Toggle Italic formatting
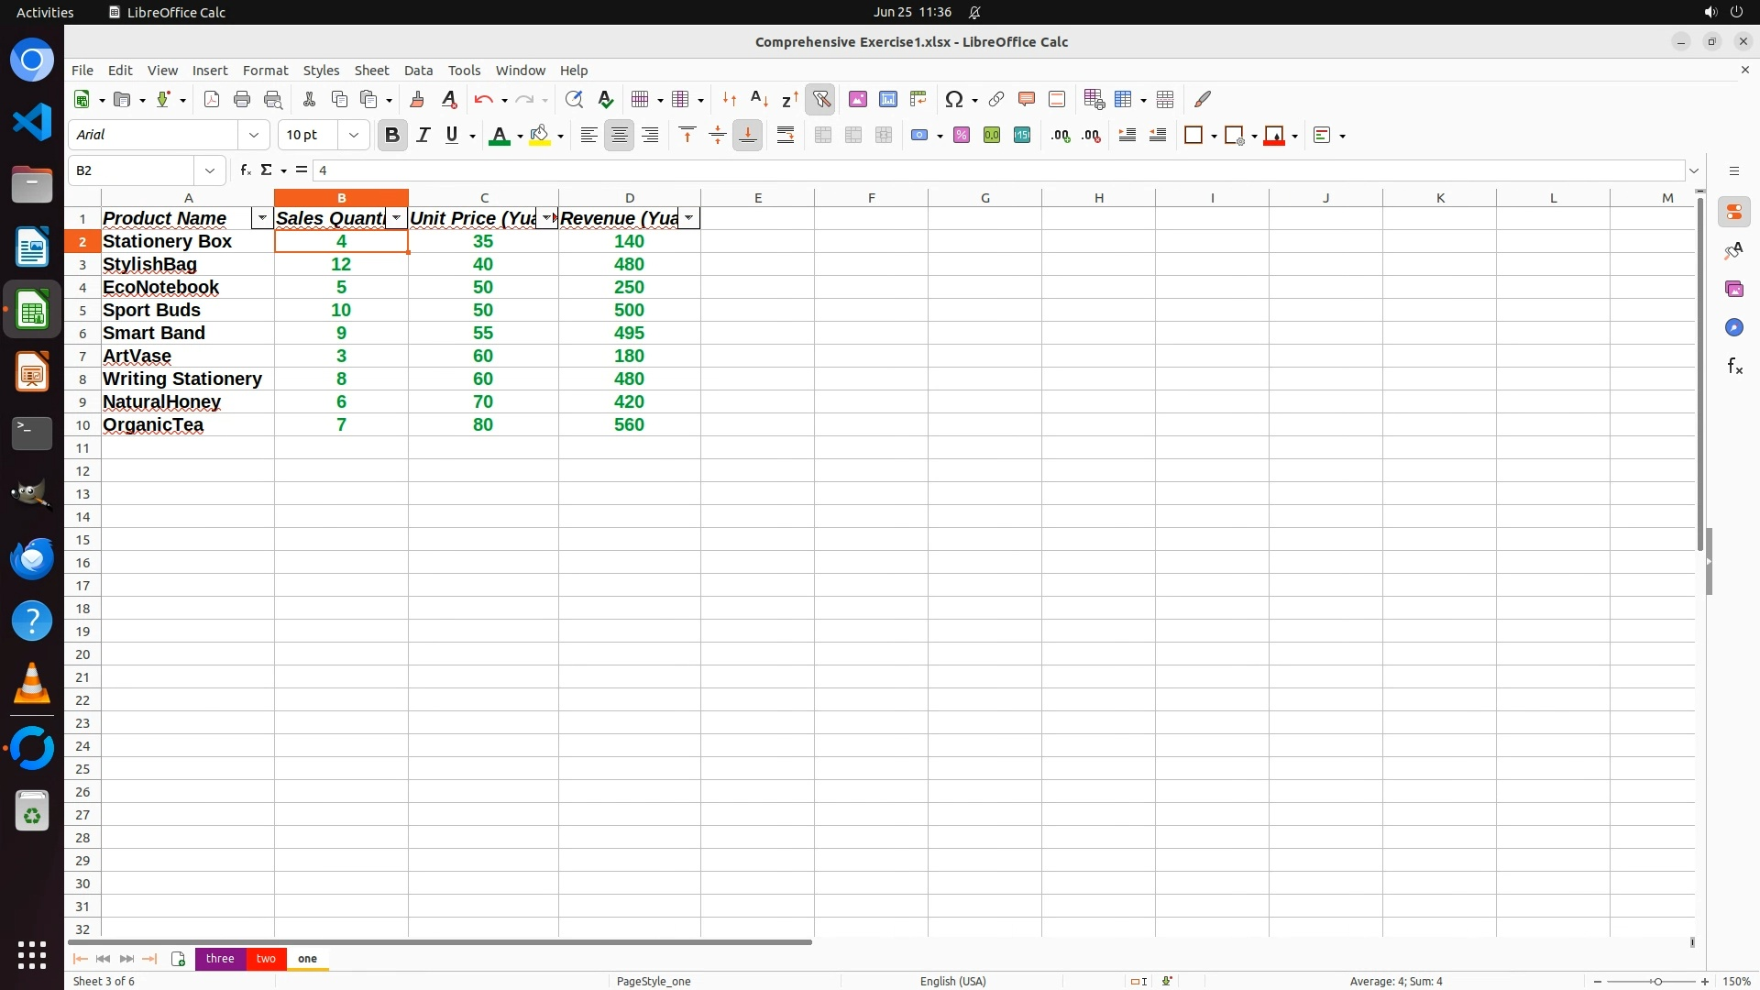Image resolution: width=1760 pixels, height=990 pixels. (423, 136)
